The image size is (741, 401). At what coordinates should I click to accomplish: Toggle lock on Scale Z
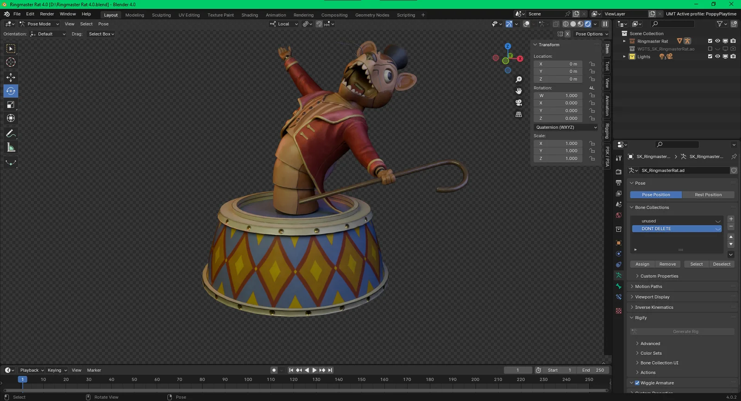click(x=592, y=158)
